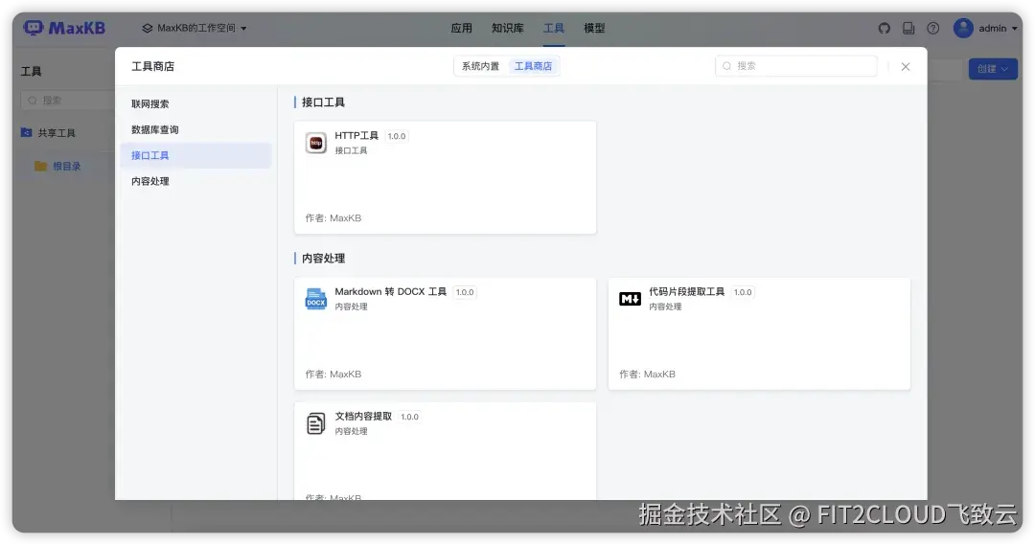Go to the 模型 tab
The image size is (1035, 545).
pos(594,28)
